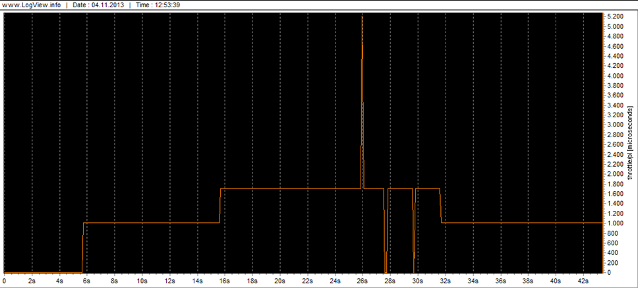Image resolution: width=638 pixels, height=288 pixels.
Task: Click the 38s time axis label
Action: [528, 281]
